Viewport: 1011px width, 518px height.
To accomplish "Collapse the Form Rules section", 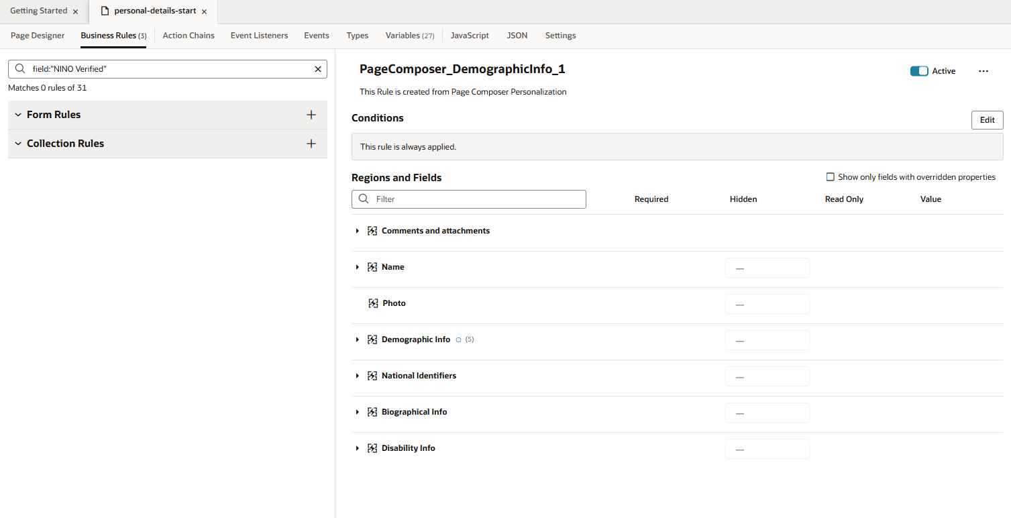I will [x=17, y=114].
